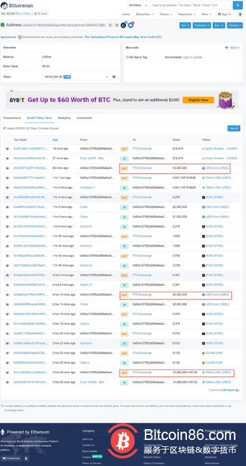Click the blue search magnifier button
This screenshot has width=246, height=466.
(x=237, y=5)
